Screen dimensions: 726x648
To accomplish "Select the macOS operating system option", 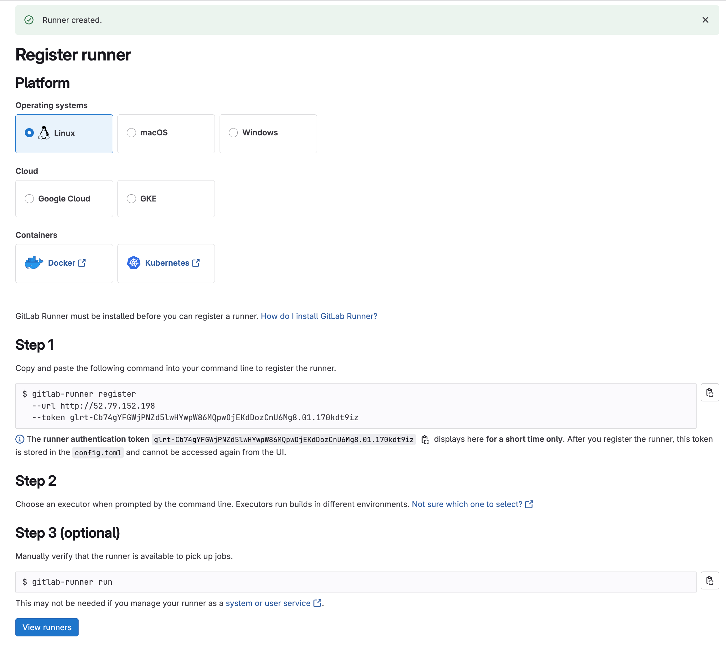I will [131, 133].
